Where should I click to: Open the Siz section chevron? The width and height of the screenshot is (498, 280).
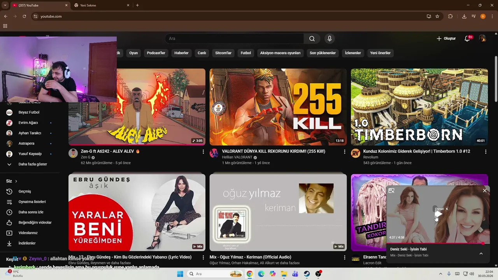16,181
